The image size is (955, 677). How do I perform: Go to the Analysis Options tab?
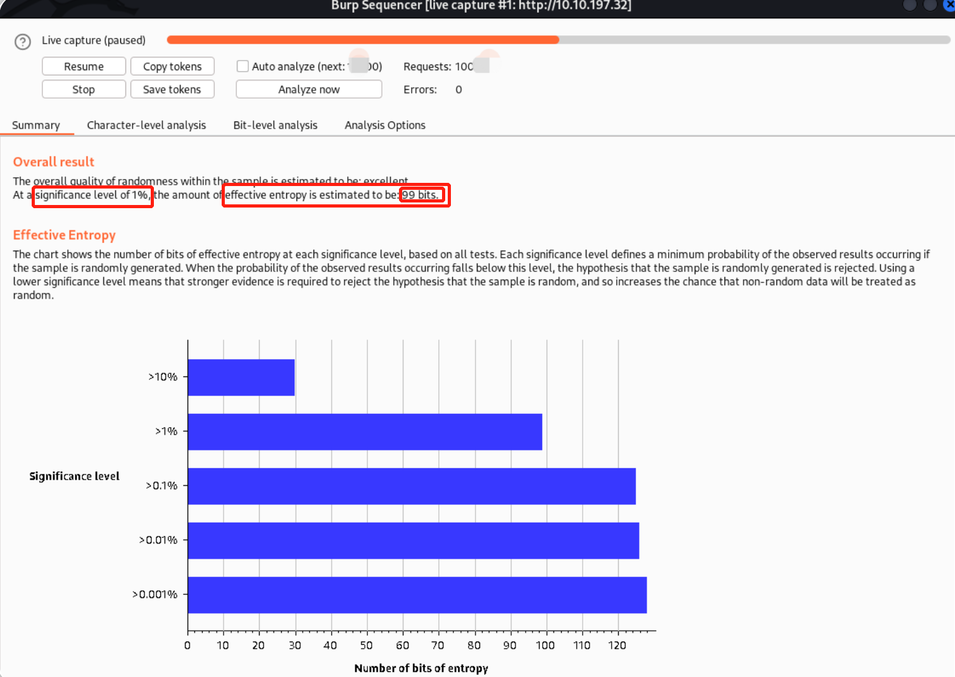384,125
